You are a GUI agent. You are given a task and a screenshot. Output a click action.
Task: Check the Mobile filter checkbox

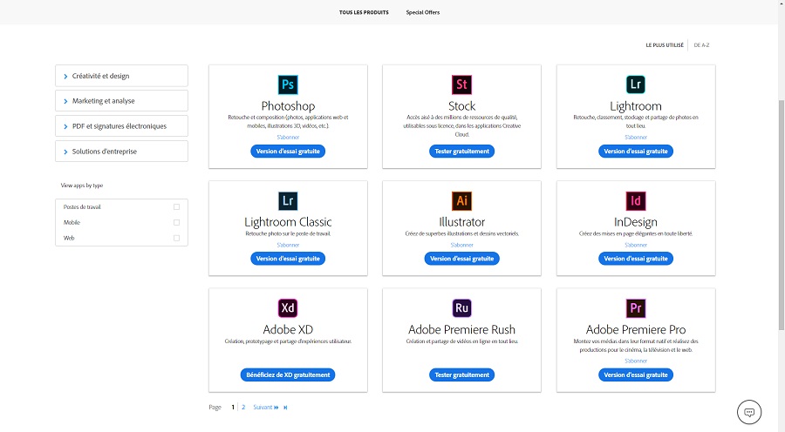click(x=176, y=222)
